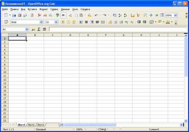This screenshot has height=132, width=189.
Task: Click the Document as E-mail icon
Action: coord(25,15)
